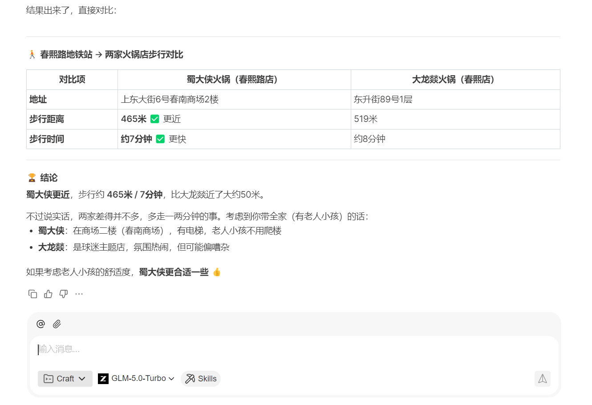This screenshot has height=405, width=592.
Task: Open more options for the reply
Action: tap(79, 294)
